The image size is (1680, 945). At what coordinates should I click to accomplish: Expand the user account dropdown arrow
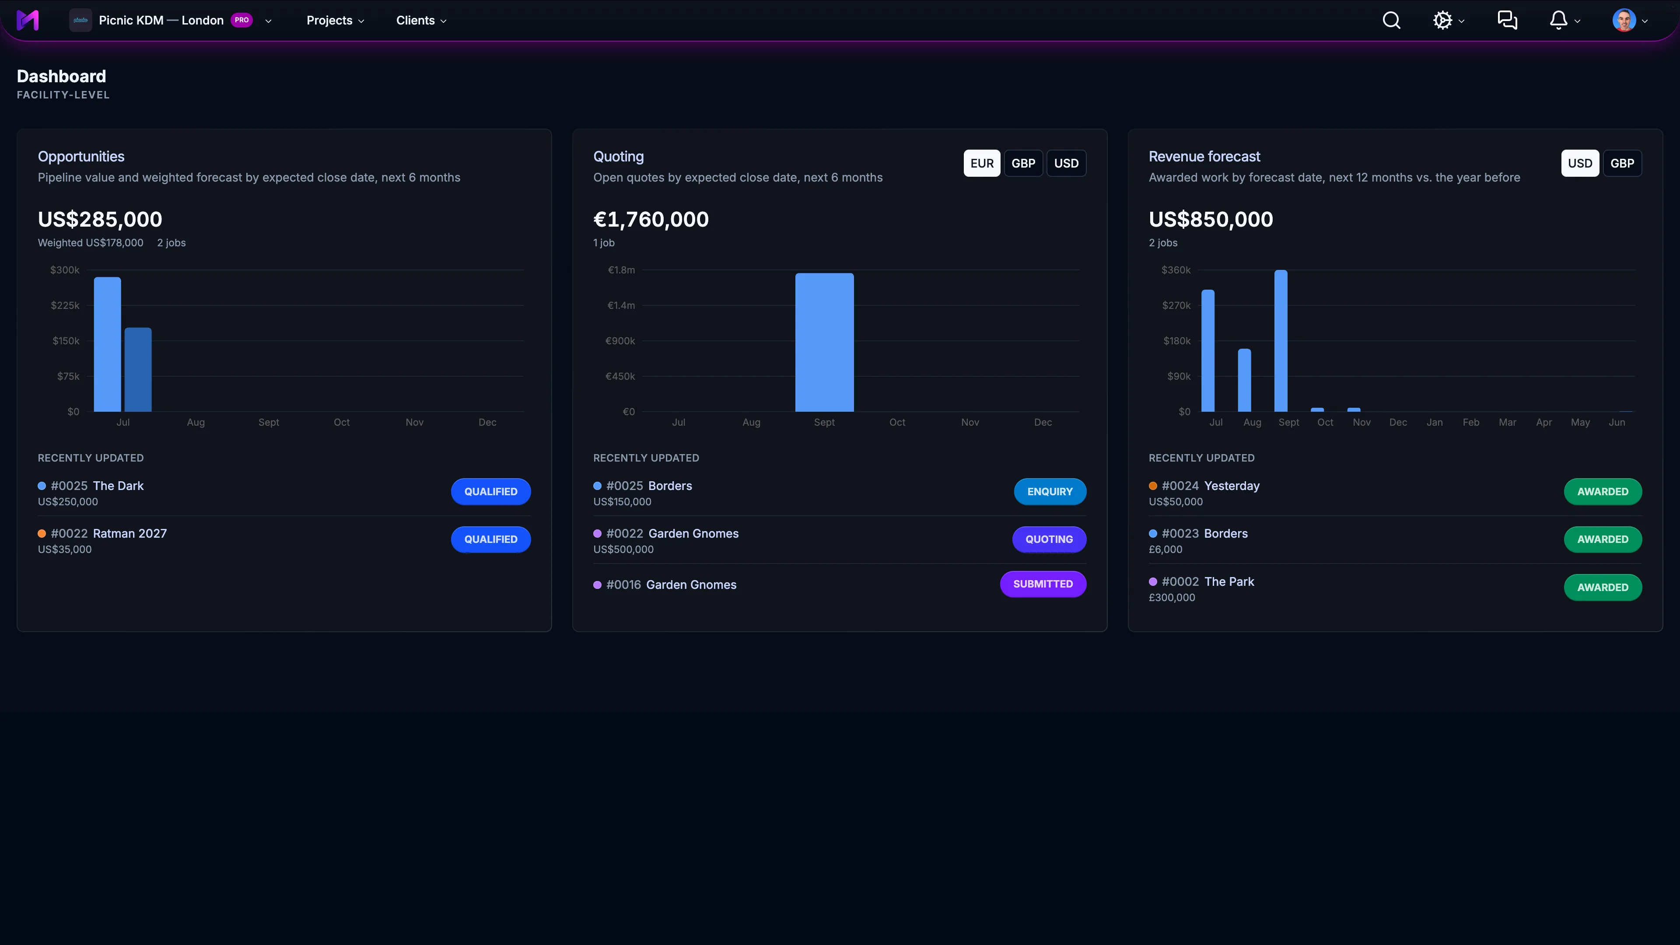1645,21
